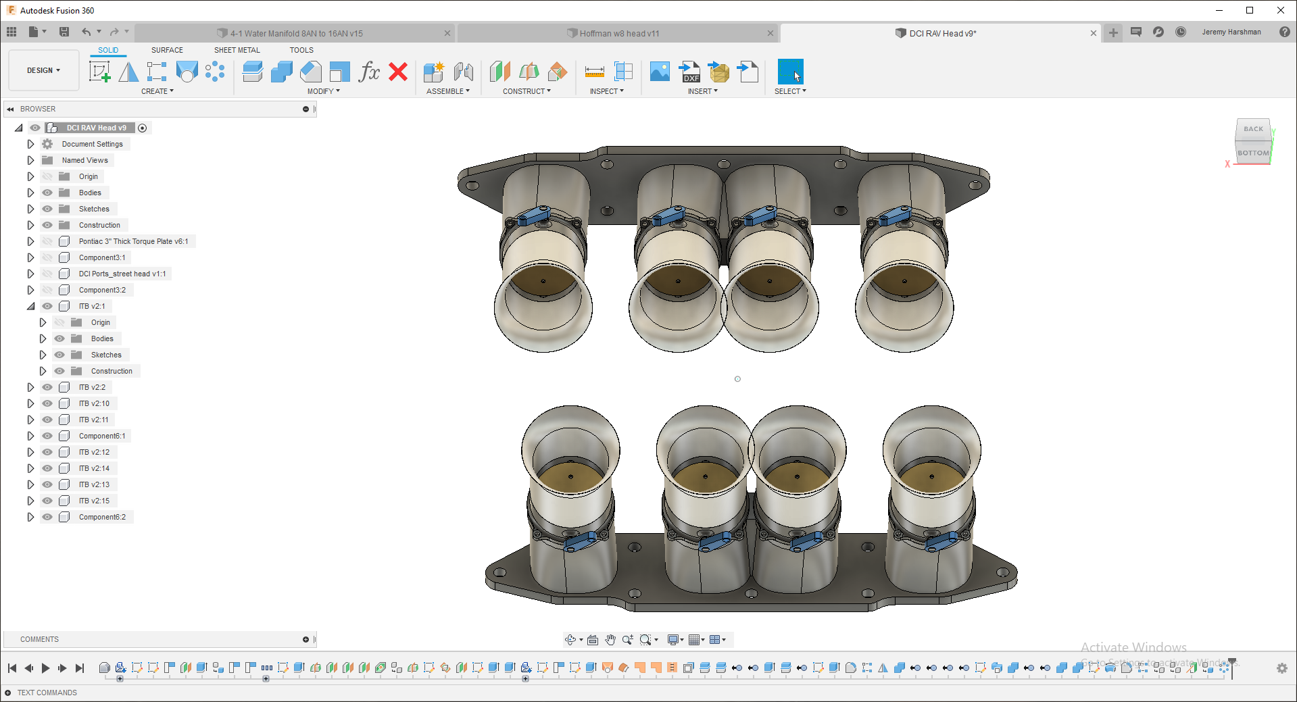Switch to the SHEET METAL tab
The width and height of the screenshot is (1297, 702).
[x=237, y=50]
